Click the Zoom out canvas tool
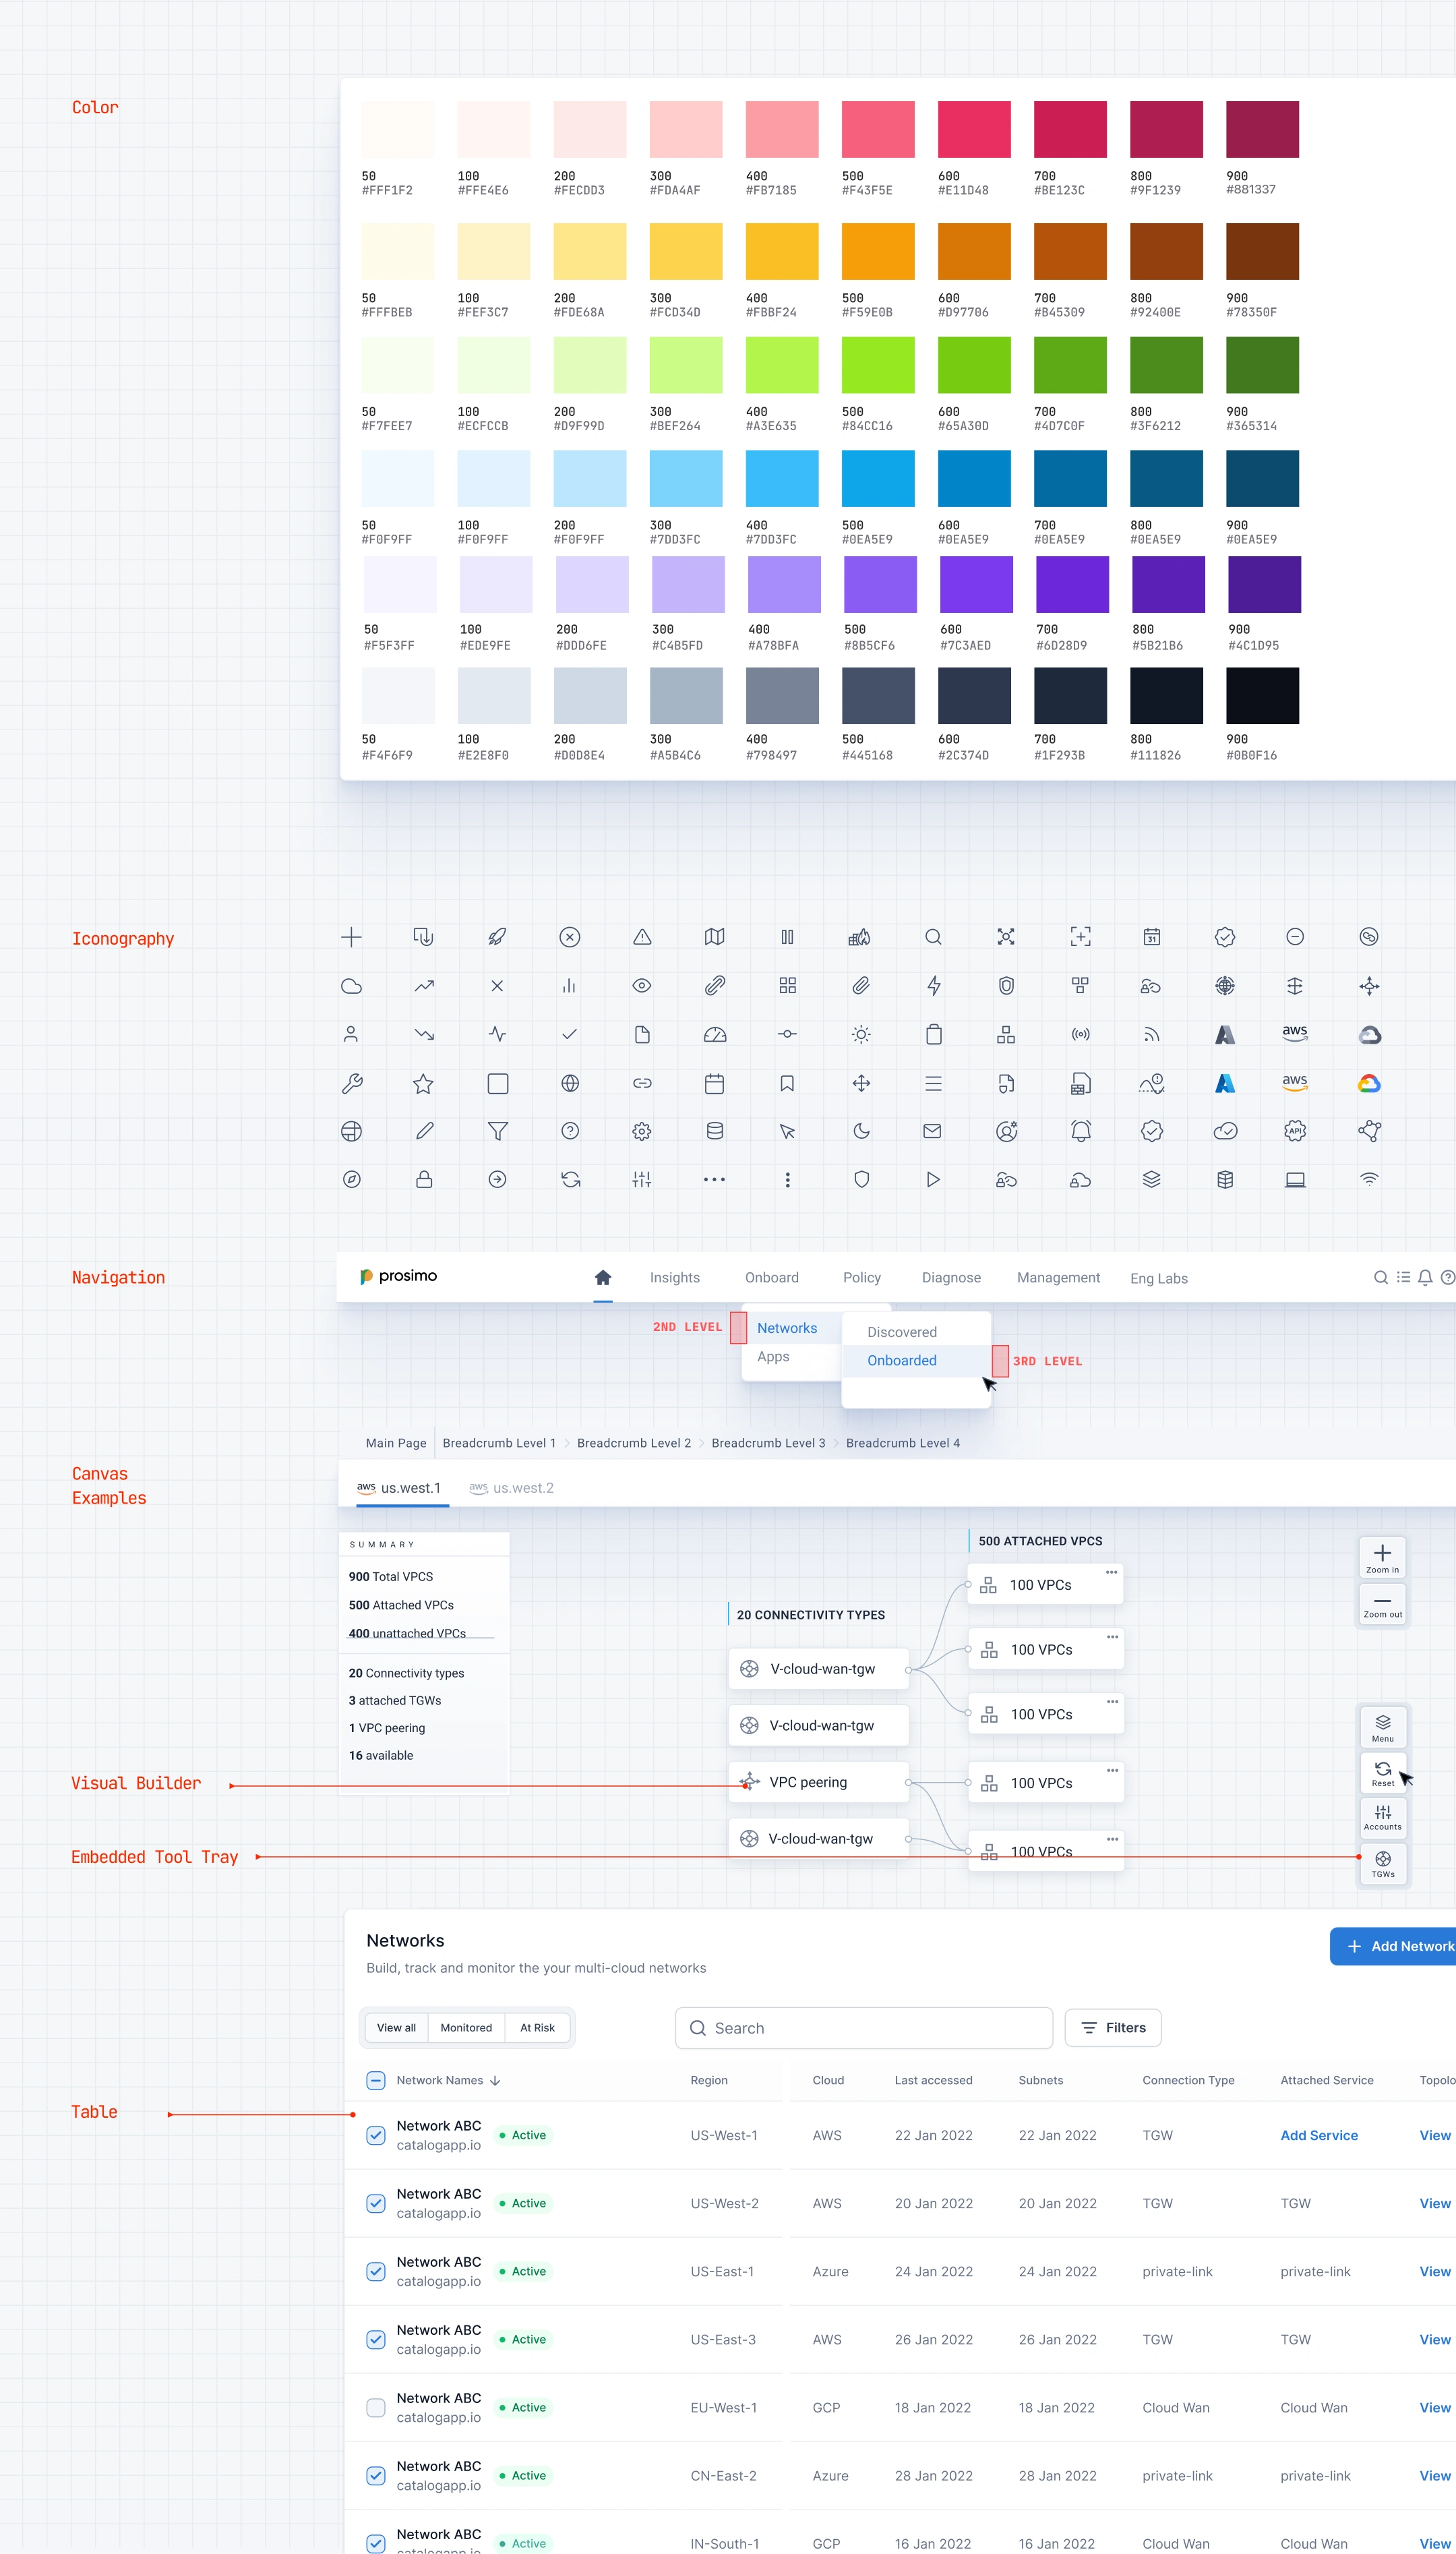 click(x=1382, y=1604)
